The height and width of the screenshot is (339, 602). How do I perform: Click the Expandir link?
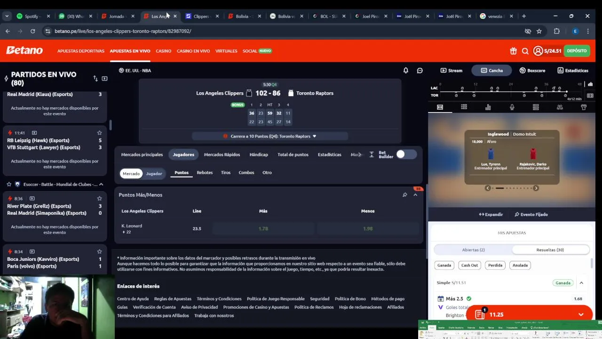pyautogui.click(x=491, y=215)
